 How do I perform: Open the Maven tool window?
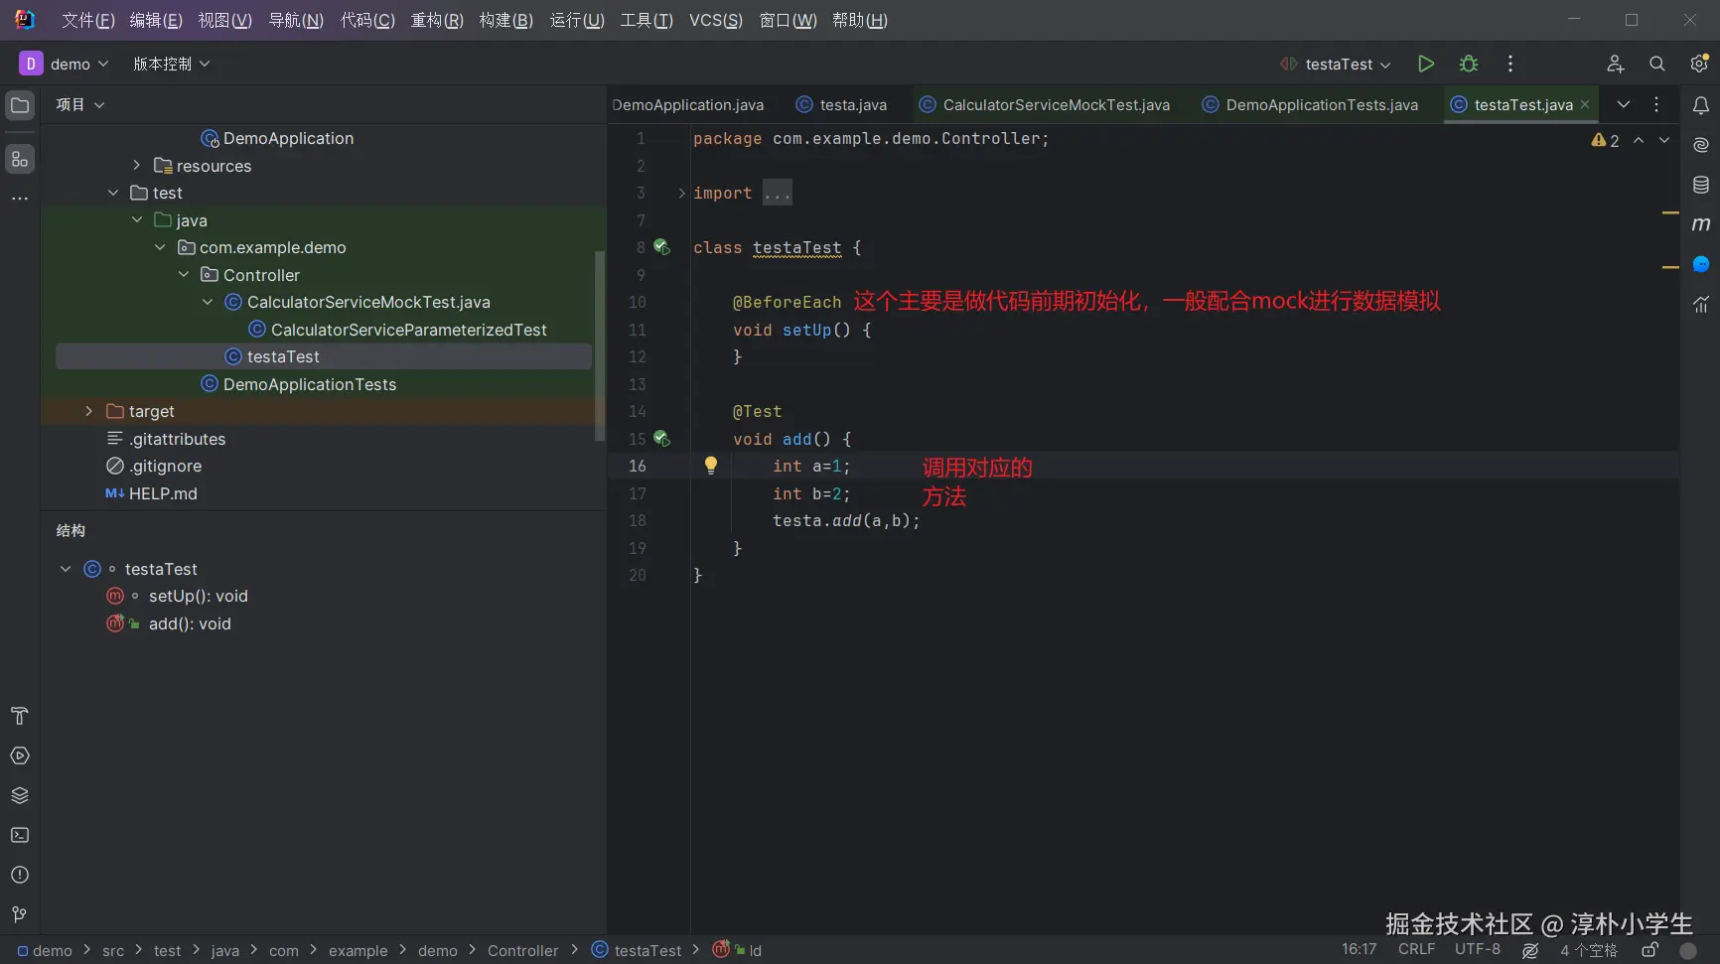(1701, 224)
